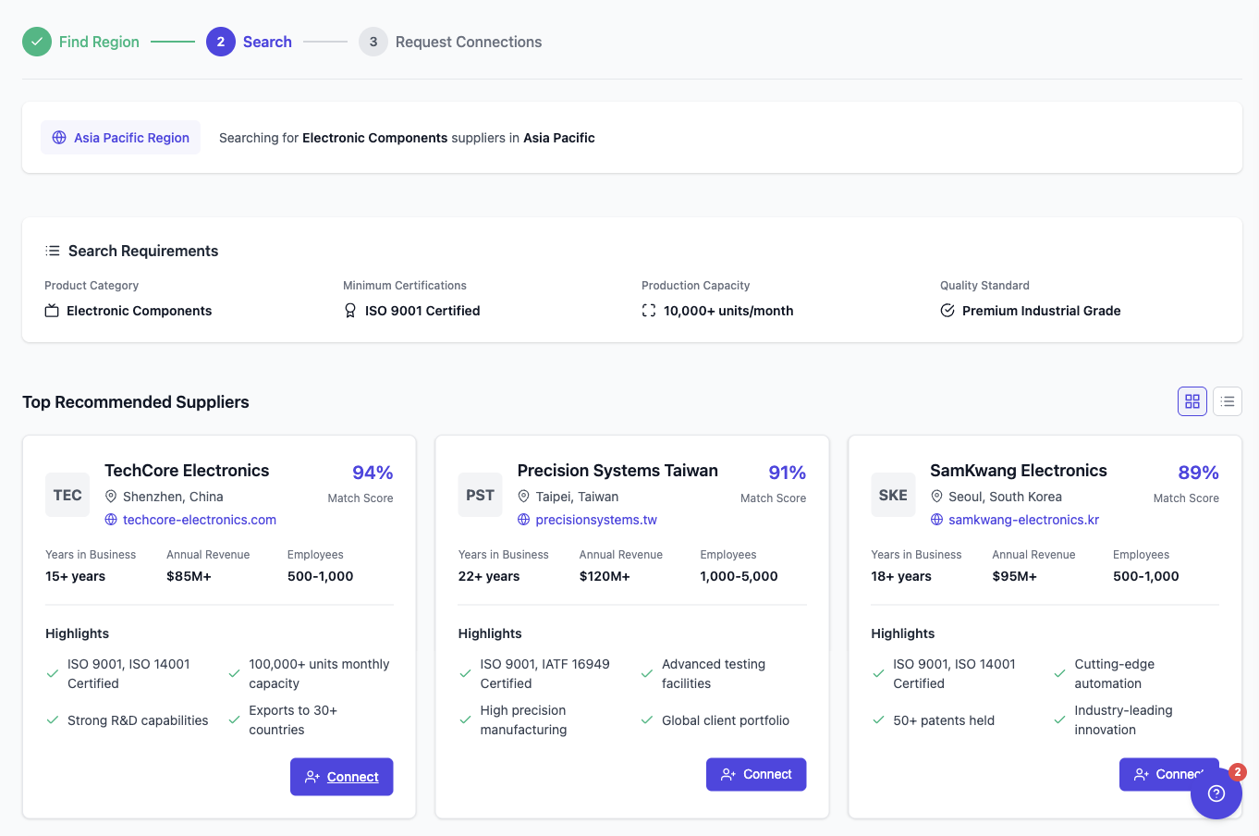Open the floating help question mark button
1259x836 pixels.
point(1216,793)
